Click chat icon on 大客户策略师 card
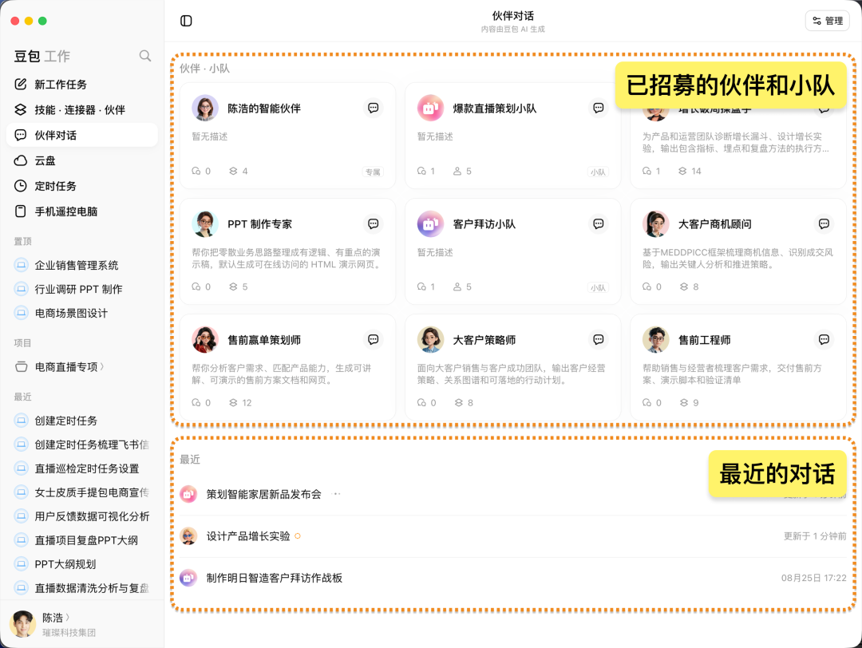Viewport: 862px width, 648px height. pos(599,340)
